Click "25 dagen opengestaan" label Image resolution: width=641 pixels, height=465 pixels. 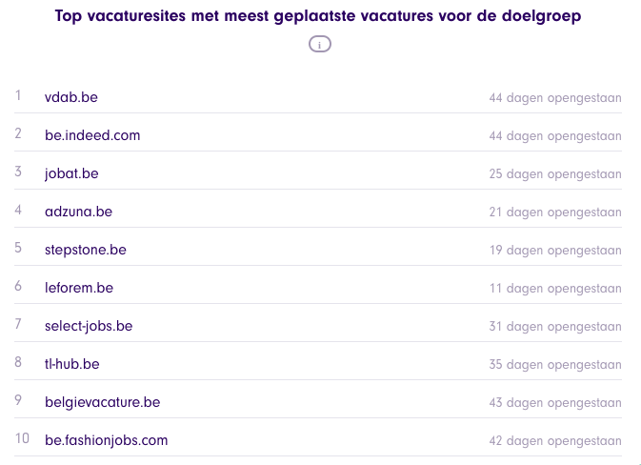tap(555, 173)
